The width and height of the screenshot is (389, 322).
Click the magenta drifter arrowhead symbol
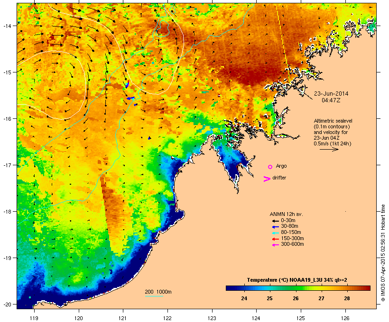click(267, 179)
